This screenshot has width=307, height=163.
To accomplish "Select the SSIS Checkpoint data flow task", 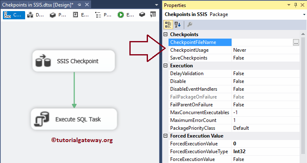I will pyautogui.click(x=74, y=61).
